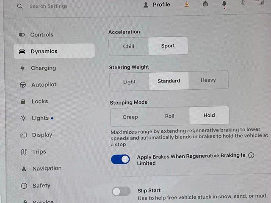This screenshot has width=271, height=203.
Task: Select Light steering weight
Action: click(x=129, y=82)
